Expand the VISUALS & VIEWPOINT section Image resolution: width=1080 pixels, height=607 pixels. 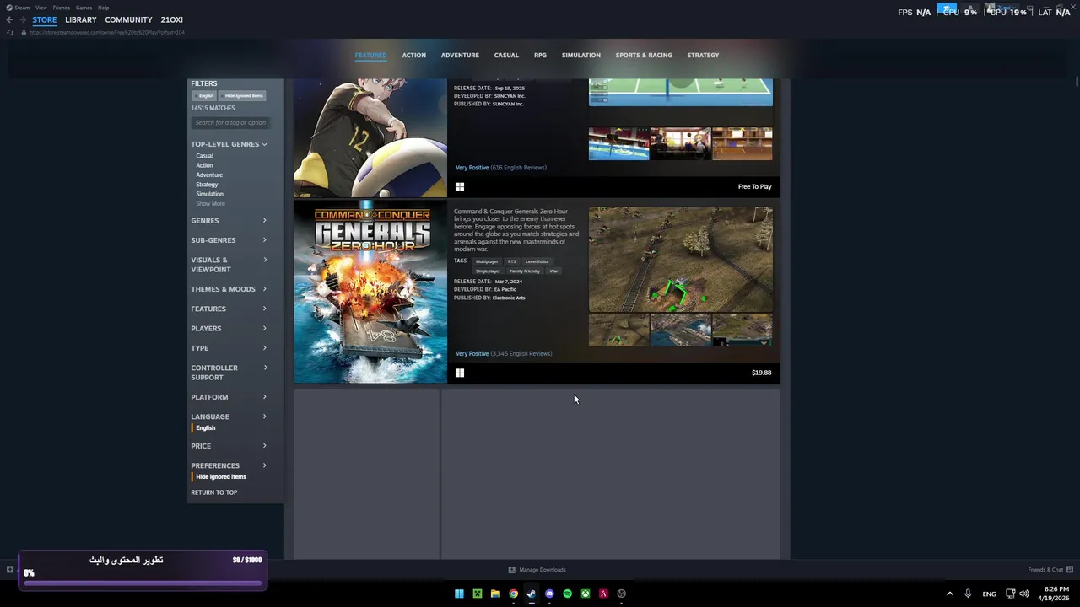coord(229,265)
